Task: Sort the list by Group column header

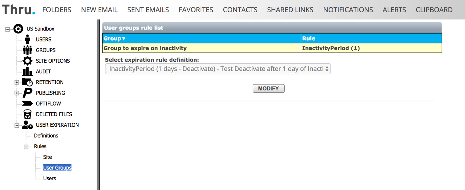Action: click(114, 38)
